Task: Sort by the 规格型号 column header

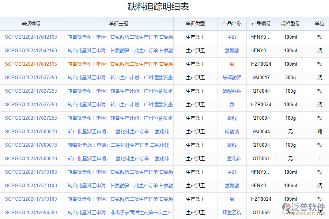Action: (290, 23)
